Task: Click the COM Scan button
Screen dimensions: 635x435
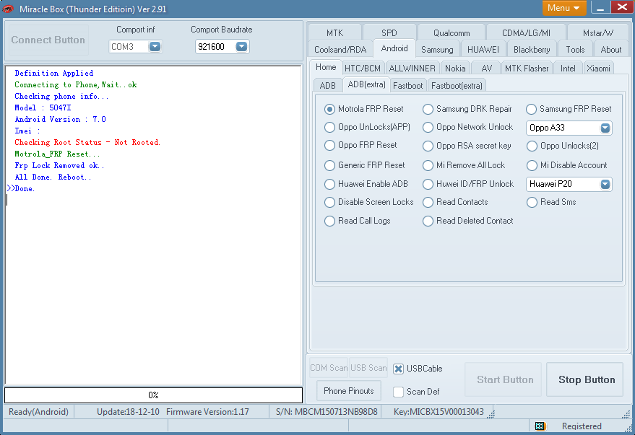Action: 329,368
